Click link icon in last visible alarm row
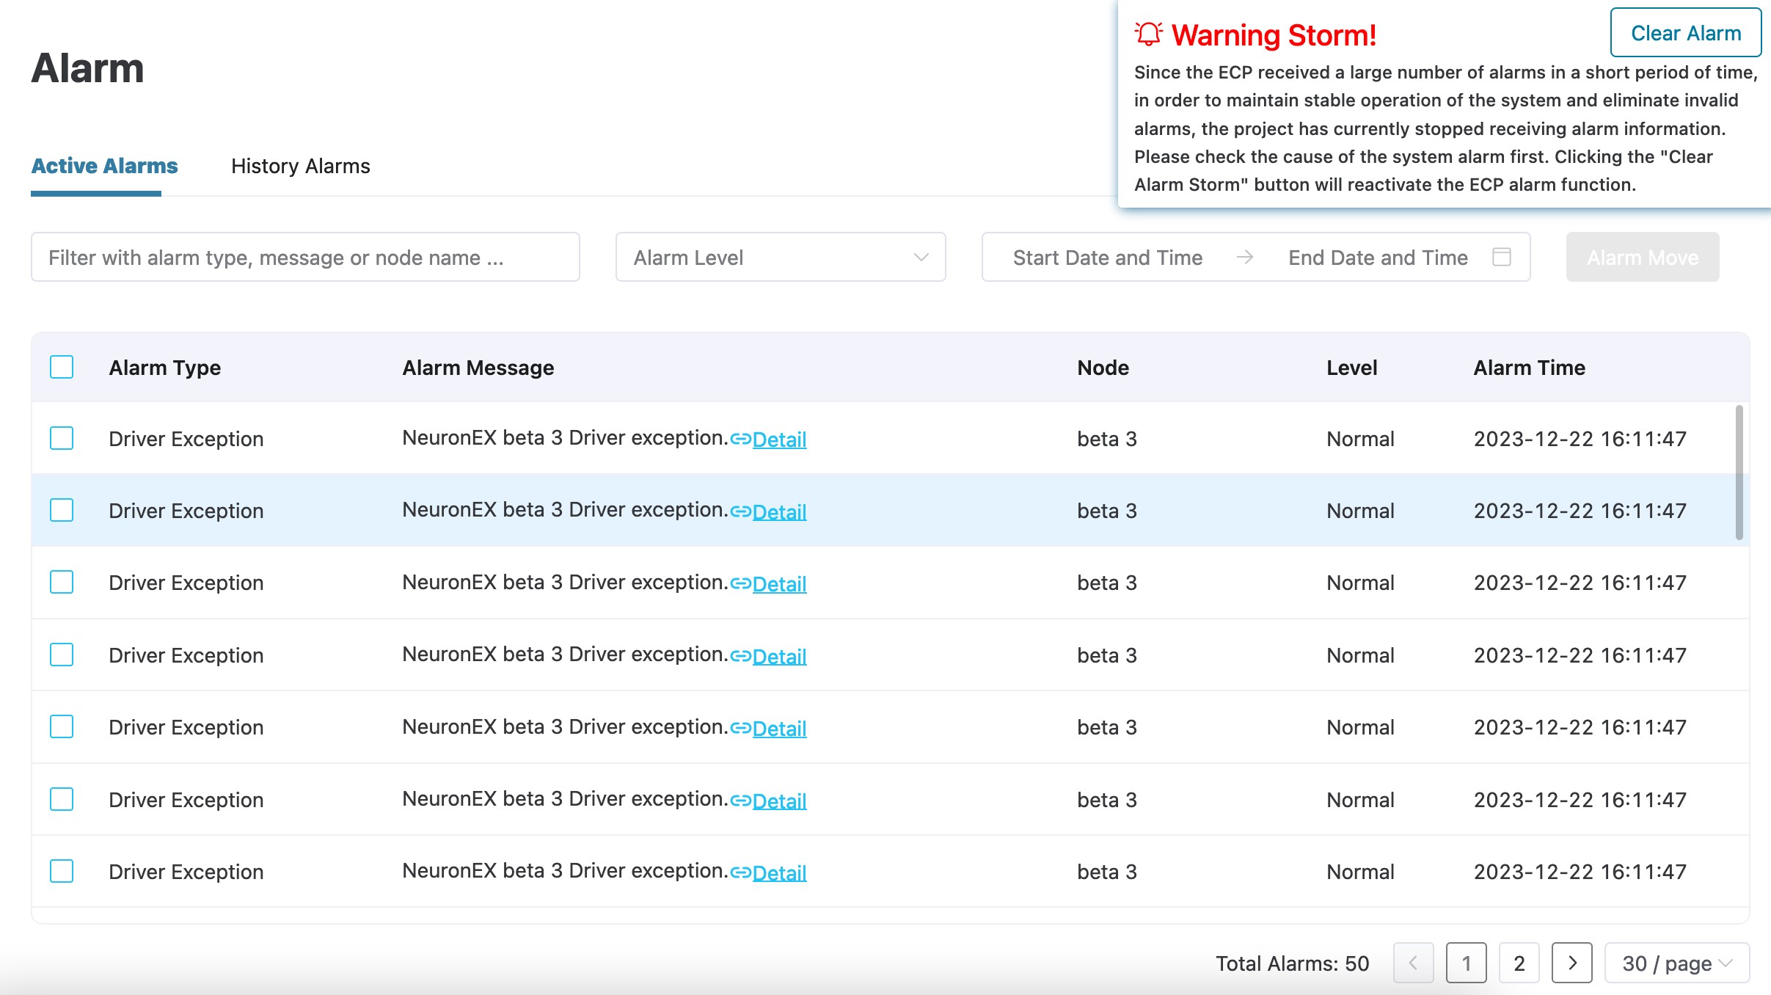Screen dimensions: 1771x995 coord(740,872)
